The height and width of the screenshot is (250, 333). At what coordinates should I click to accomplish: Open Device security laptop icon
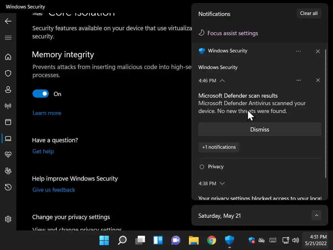8,138
